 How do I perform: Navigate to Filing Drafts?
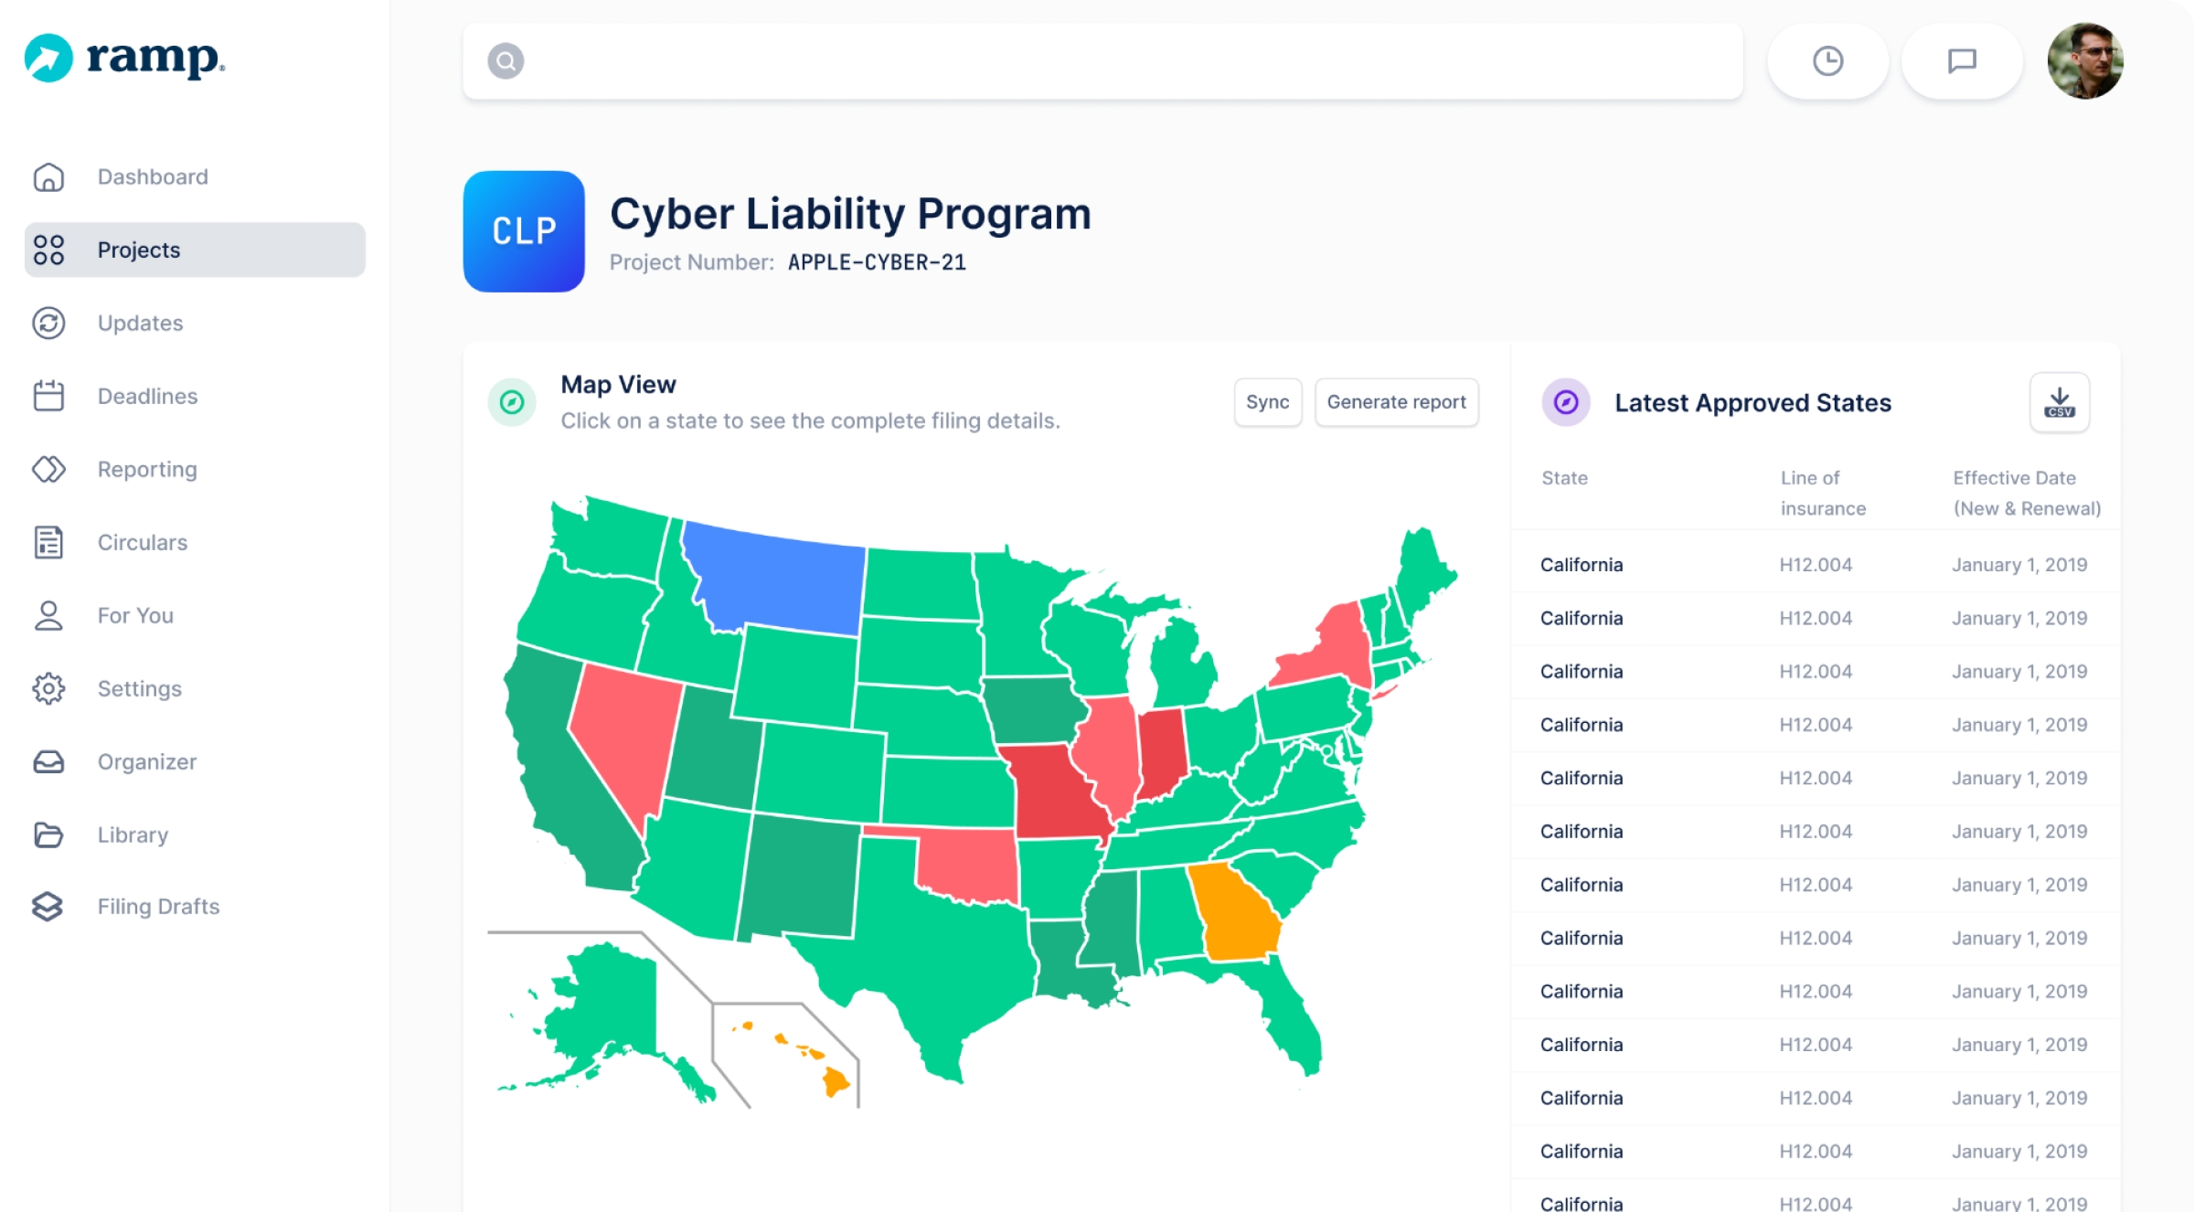(x=158, y=908)
